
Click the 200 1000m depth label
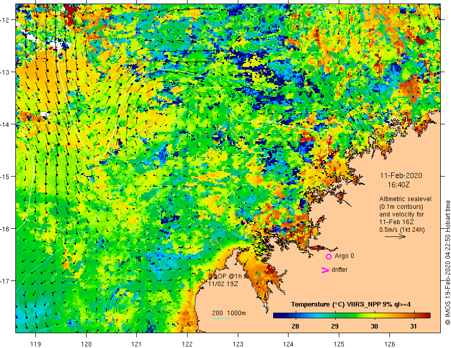pyautogui.click(x=229, y=313)
